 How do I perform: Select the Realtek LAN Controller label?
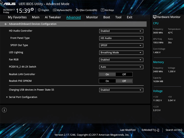pos(22,74)
